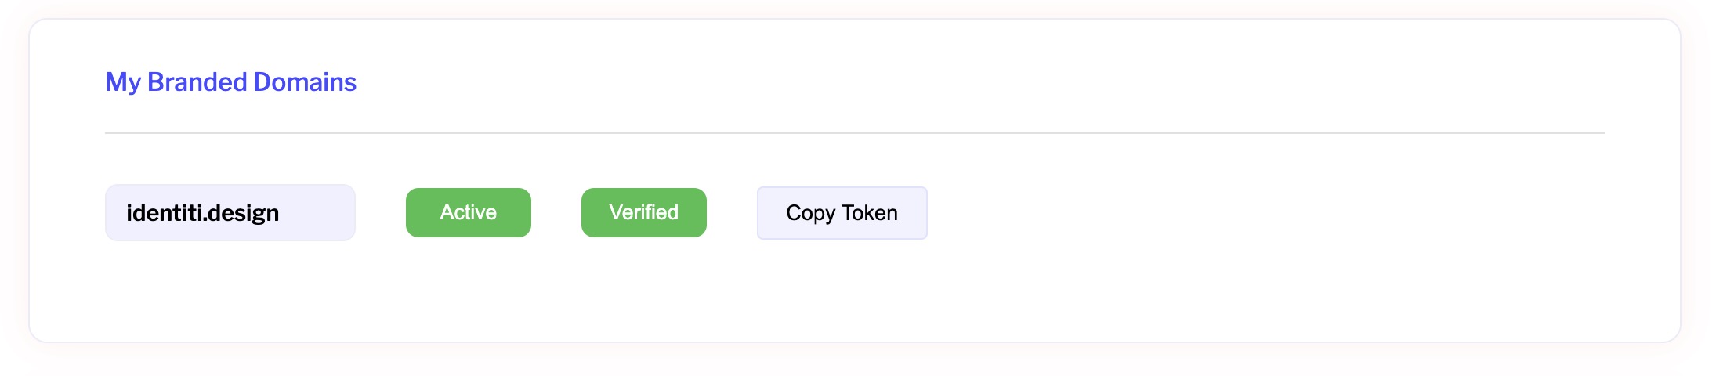1716x376 pixels.
Task: Tap the word Token in Copy Token
Action: click(870, 213)
